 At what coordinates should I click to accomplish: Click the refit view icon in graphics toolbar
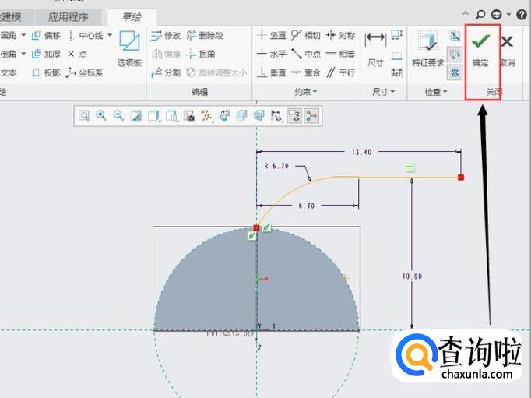(x=84, y=116)
